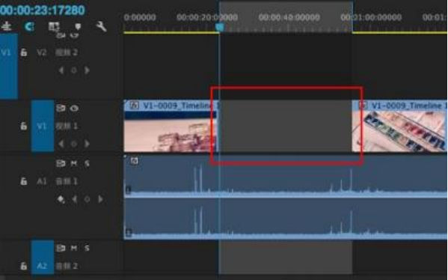448x280 pixels.
Task: Go to next keyframe on A1 track
Action: [x=100, y=199]
